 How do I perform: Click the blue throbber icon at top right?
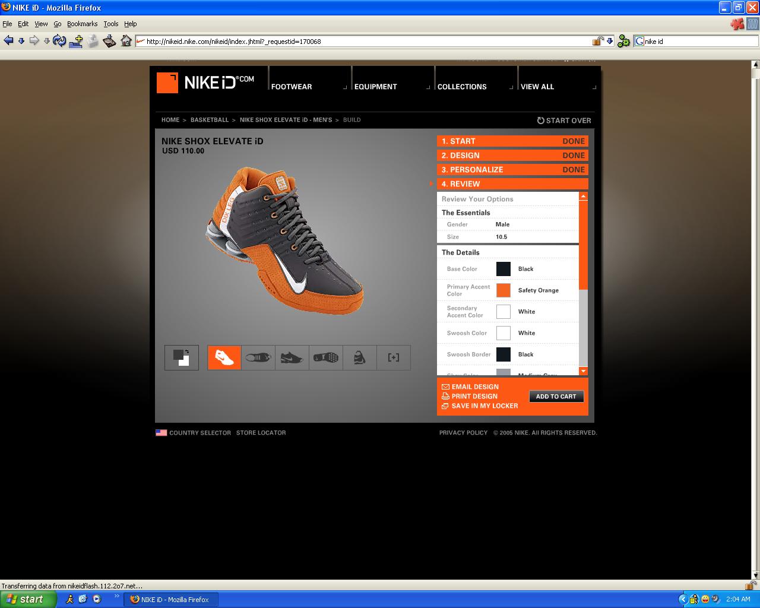(x=753, y=24)
